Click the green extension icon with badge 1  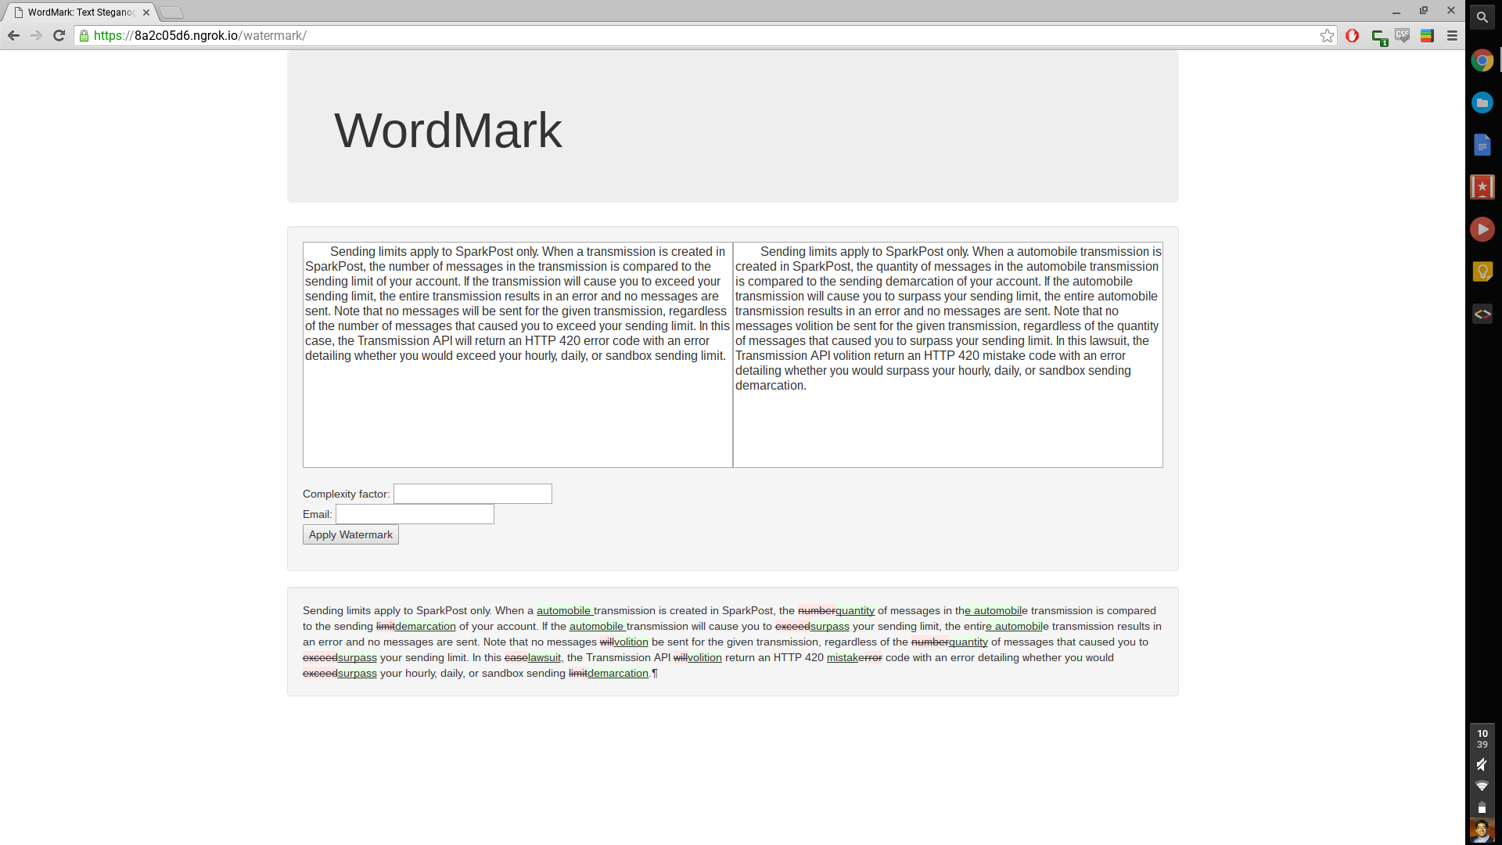[1379, 37]
